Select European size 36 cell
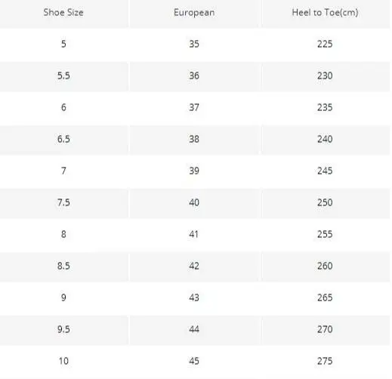The image size is (392, 379). [194, 75]
